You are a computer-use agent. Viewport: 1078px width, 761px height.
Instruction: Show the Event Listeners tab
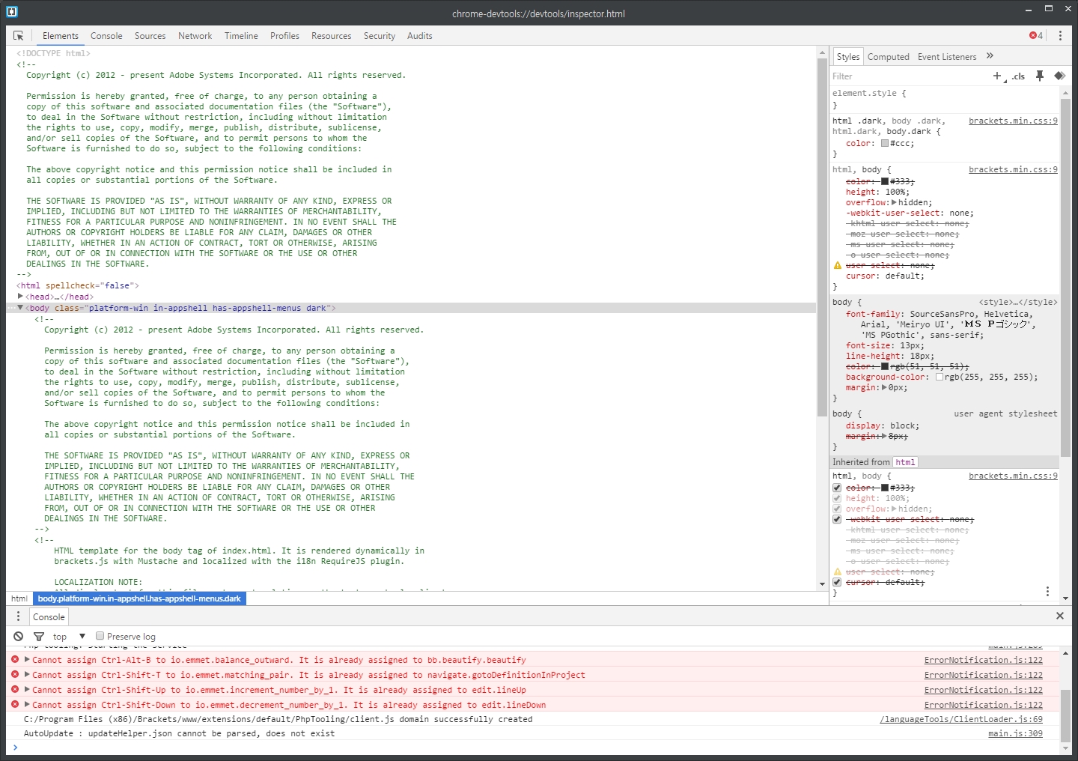pyautogui.click(x=947, y=57)
